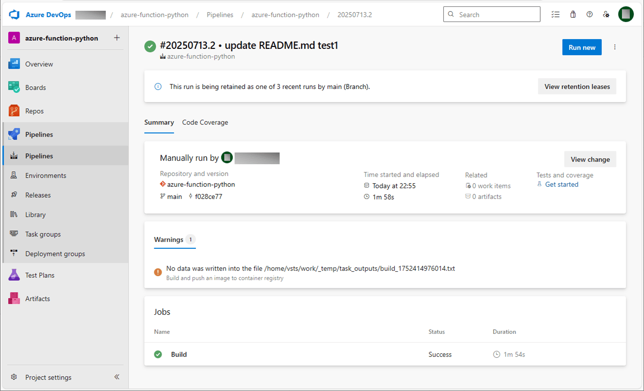Open Boards in the sidebar
The height and width of the screenshot is (391, 644).
(x=66, y=87)
